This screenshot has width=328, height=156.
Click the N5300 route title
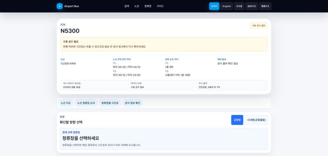click(70, 31)
